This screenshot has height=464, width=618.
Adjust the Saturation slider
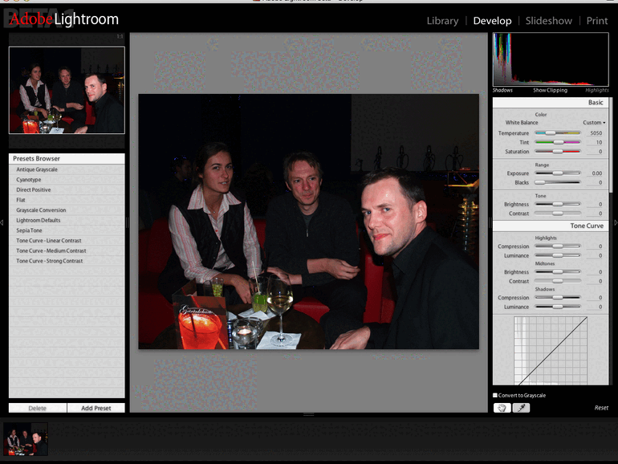(557, 152)
